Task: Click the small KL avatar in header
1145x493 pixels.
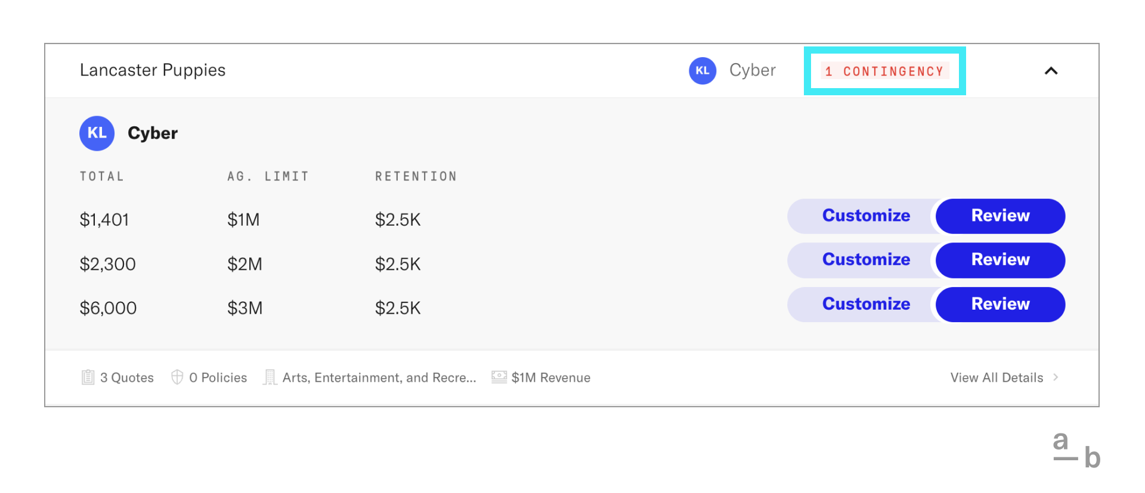Action: click(x=703, y=71)
